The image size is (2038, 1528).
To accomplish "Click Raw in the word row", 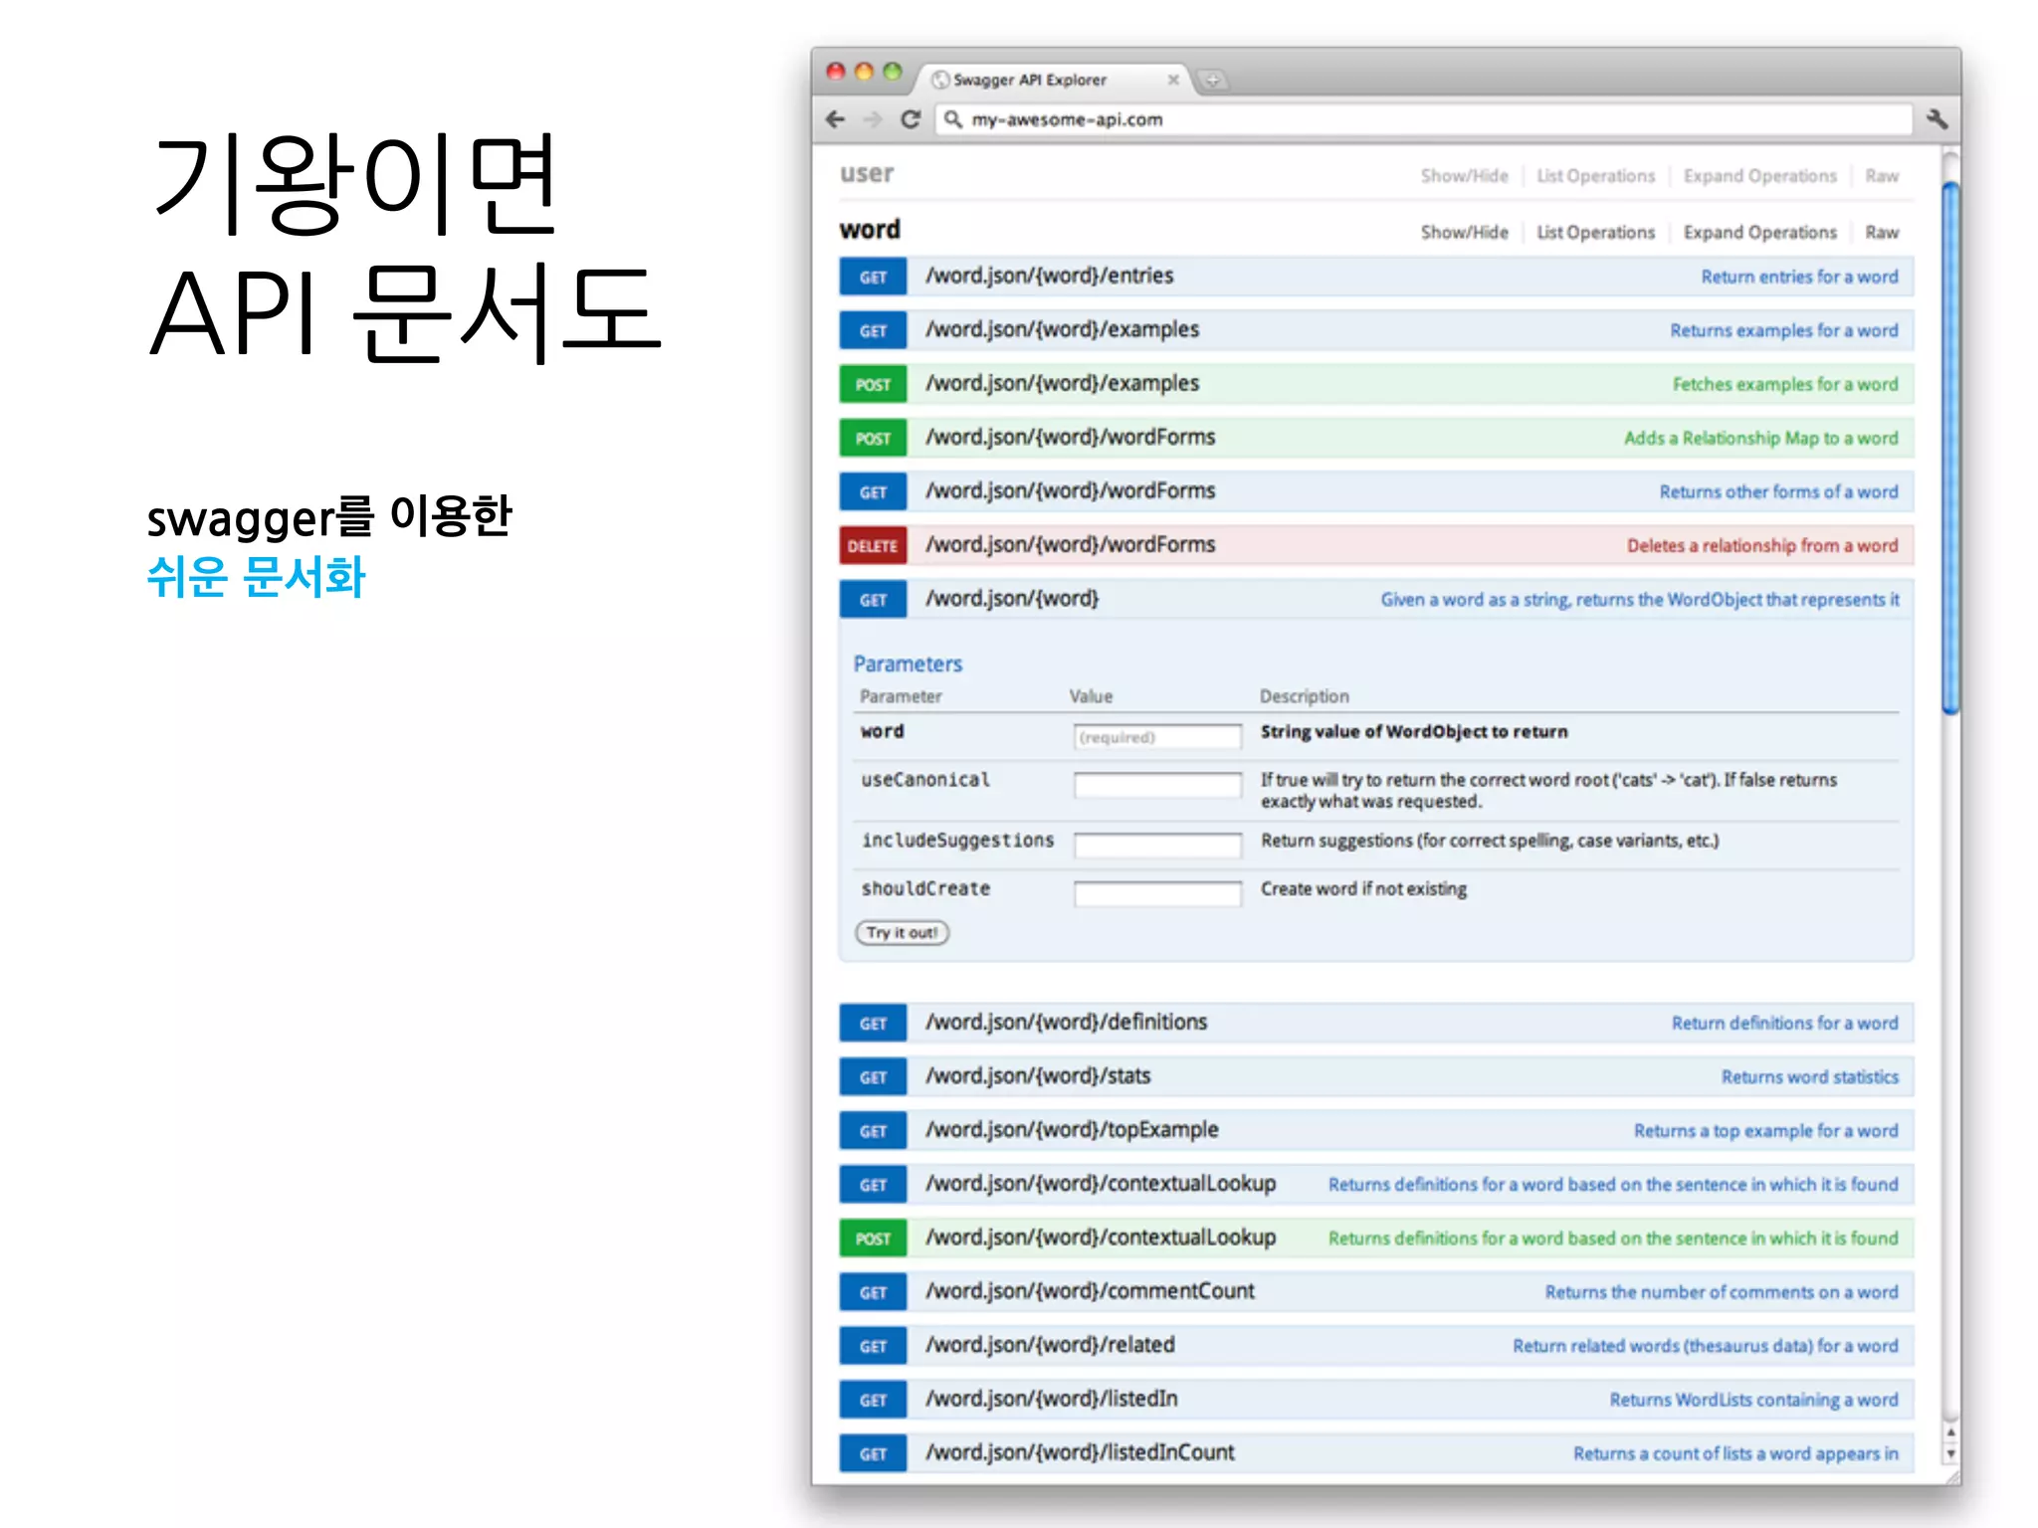I will point(1881,233).
